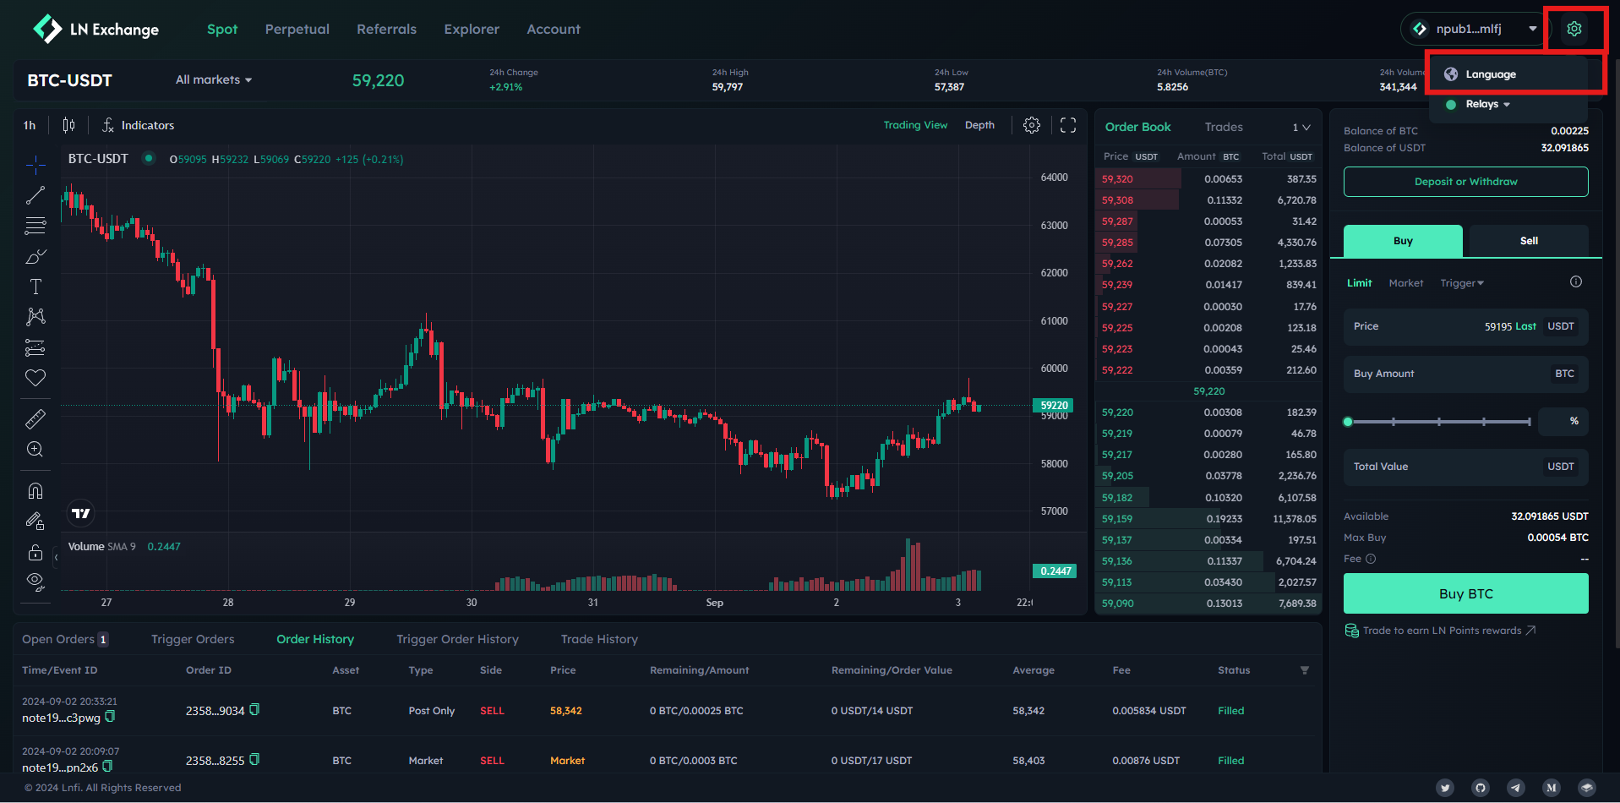This screenshot has width=1620, height=803.
Task: Toggle the hide drawings eye icon
Action: point(35,581)
